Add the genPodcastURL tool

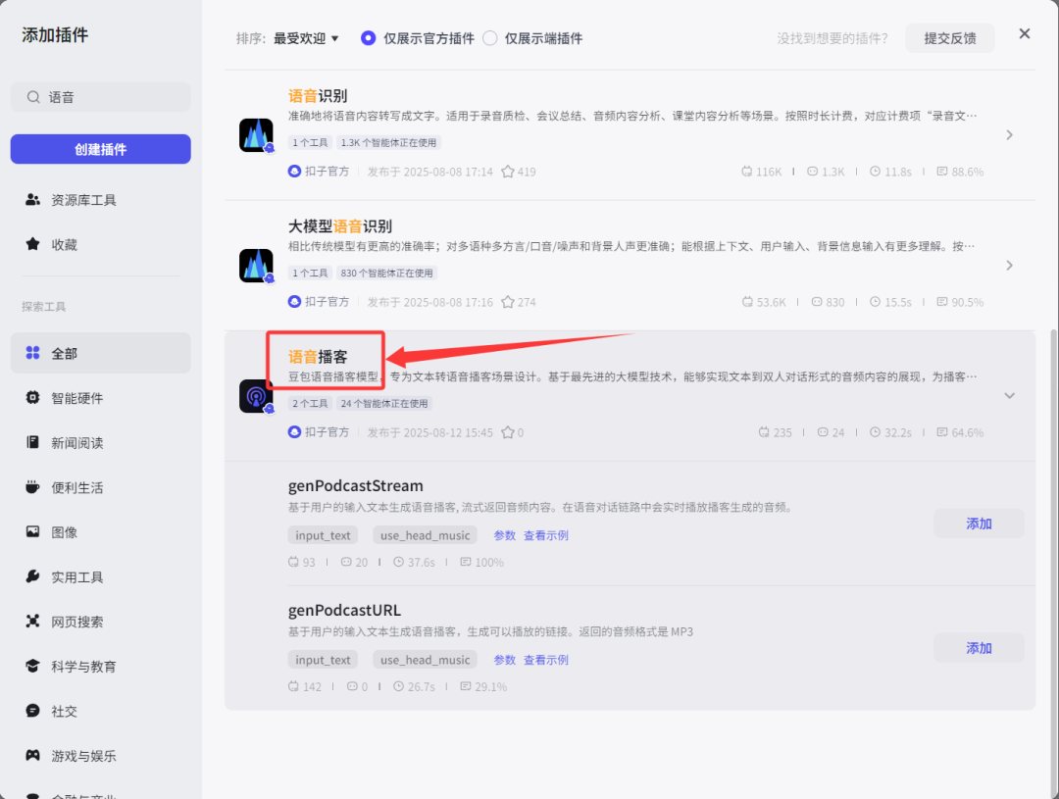click(x=979, y=648)
